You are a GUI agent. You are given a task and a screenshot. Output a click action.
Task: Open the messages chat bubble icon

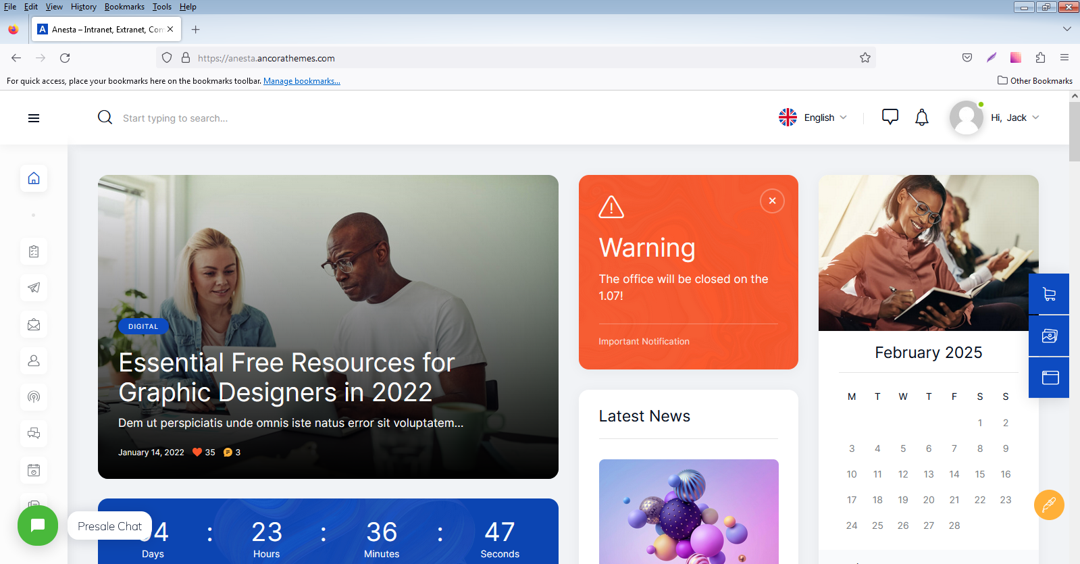tap(890, 117)
